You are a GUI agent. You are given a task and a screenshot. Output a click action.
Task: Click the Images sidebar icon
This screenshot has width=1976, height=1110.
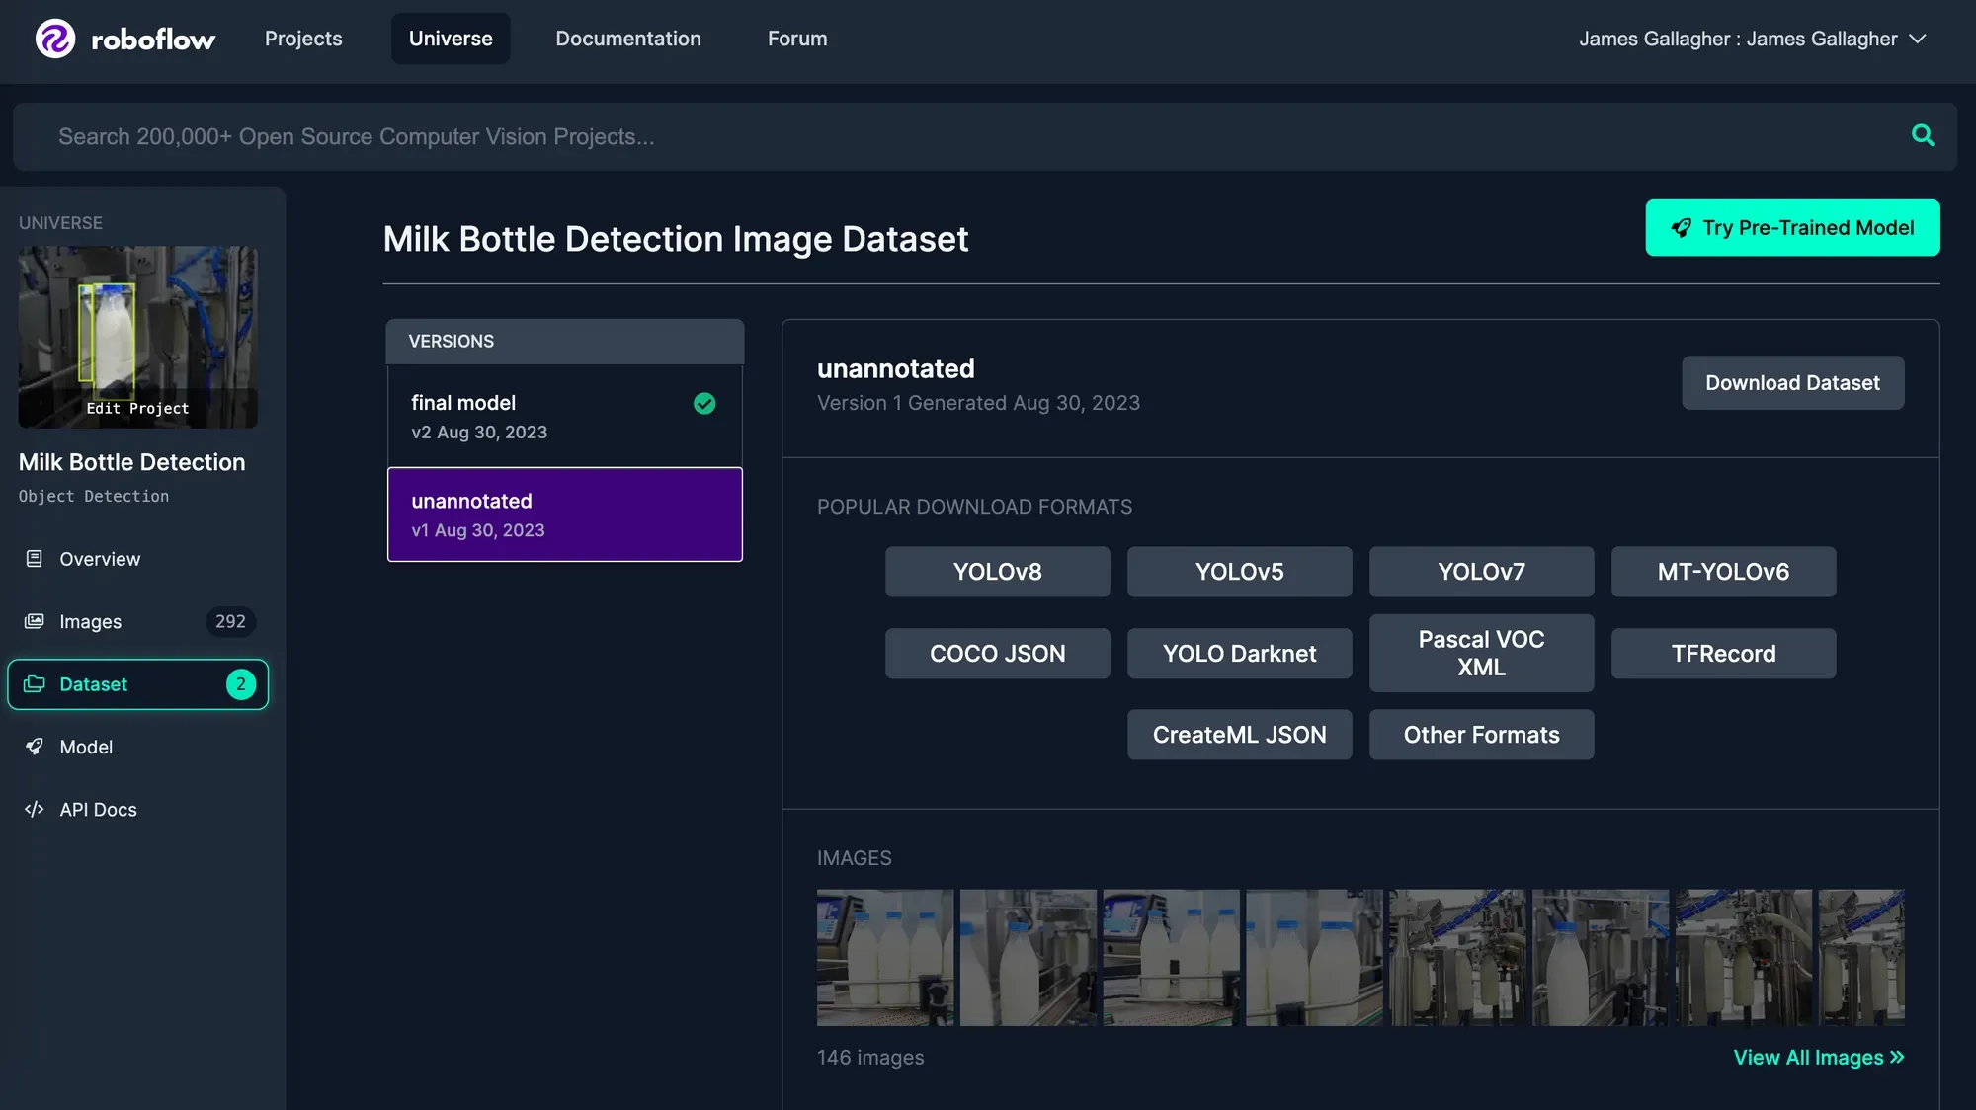pos(35,621)
